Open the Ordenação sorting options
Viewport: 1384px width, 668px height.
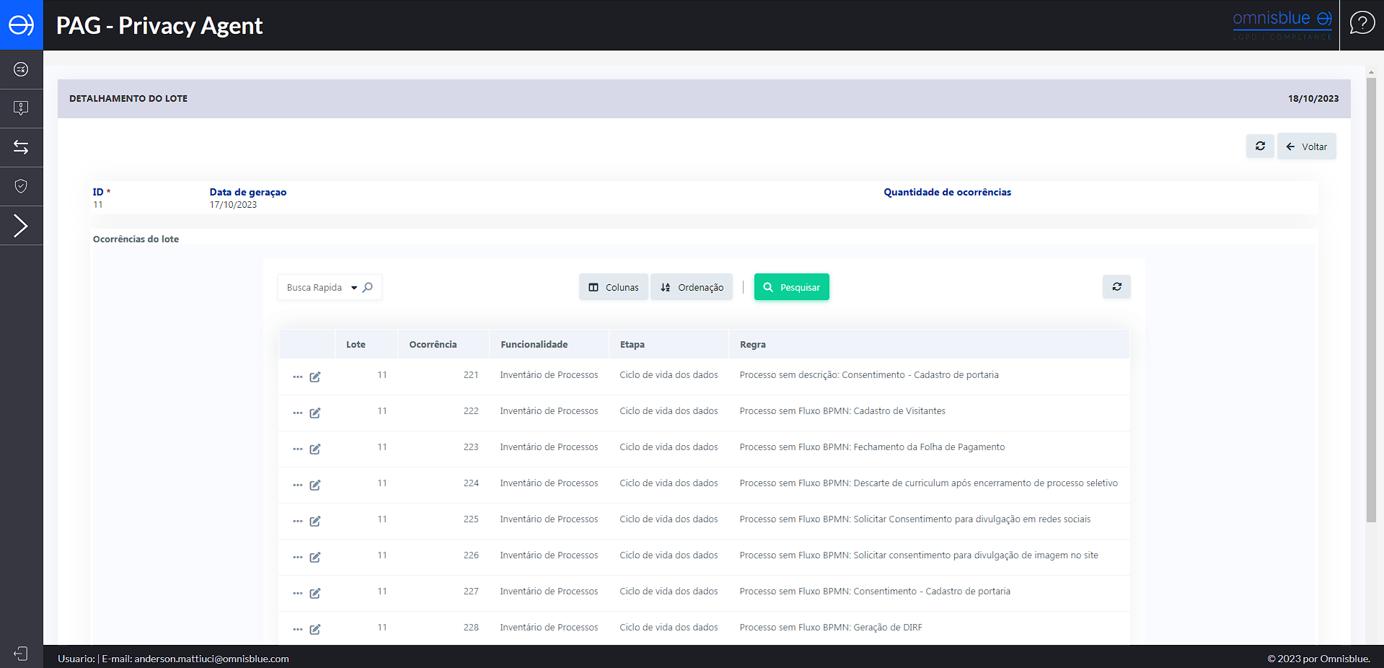692,287
